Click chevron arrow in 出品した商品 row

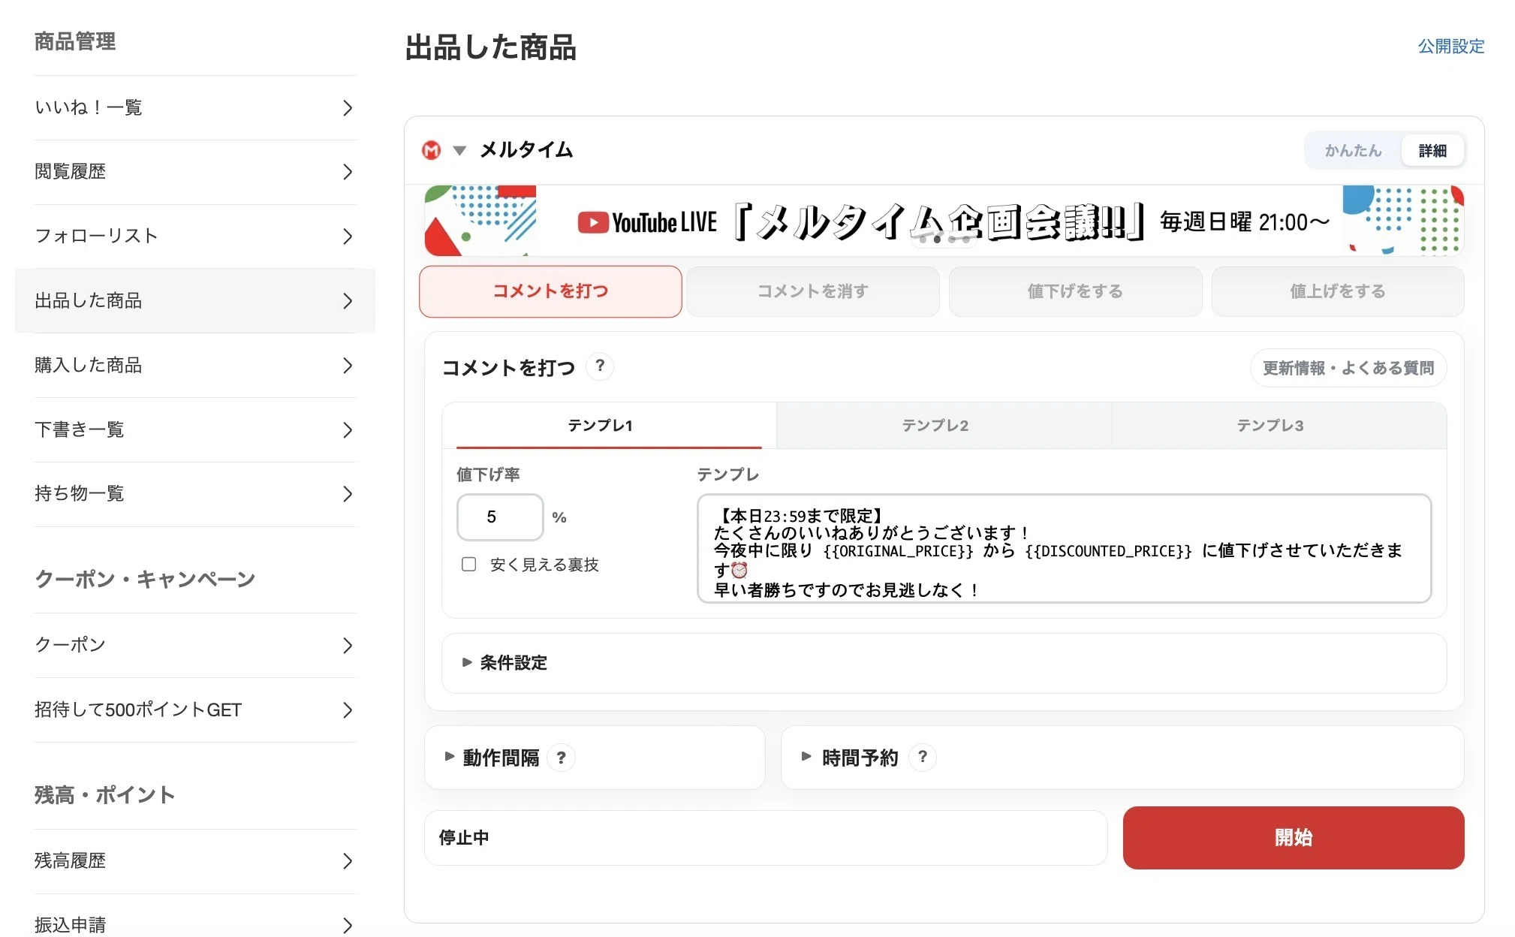click(x=347, y=301)
